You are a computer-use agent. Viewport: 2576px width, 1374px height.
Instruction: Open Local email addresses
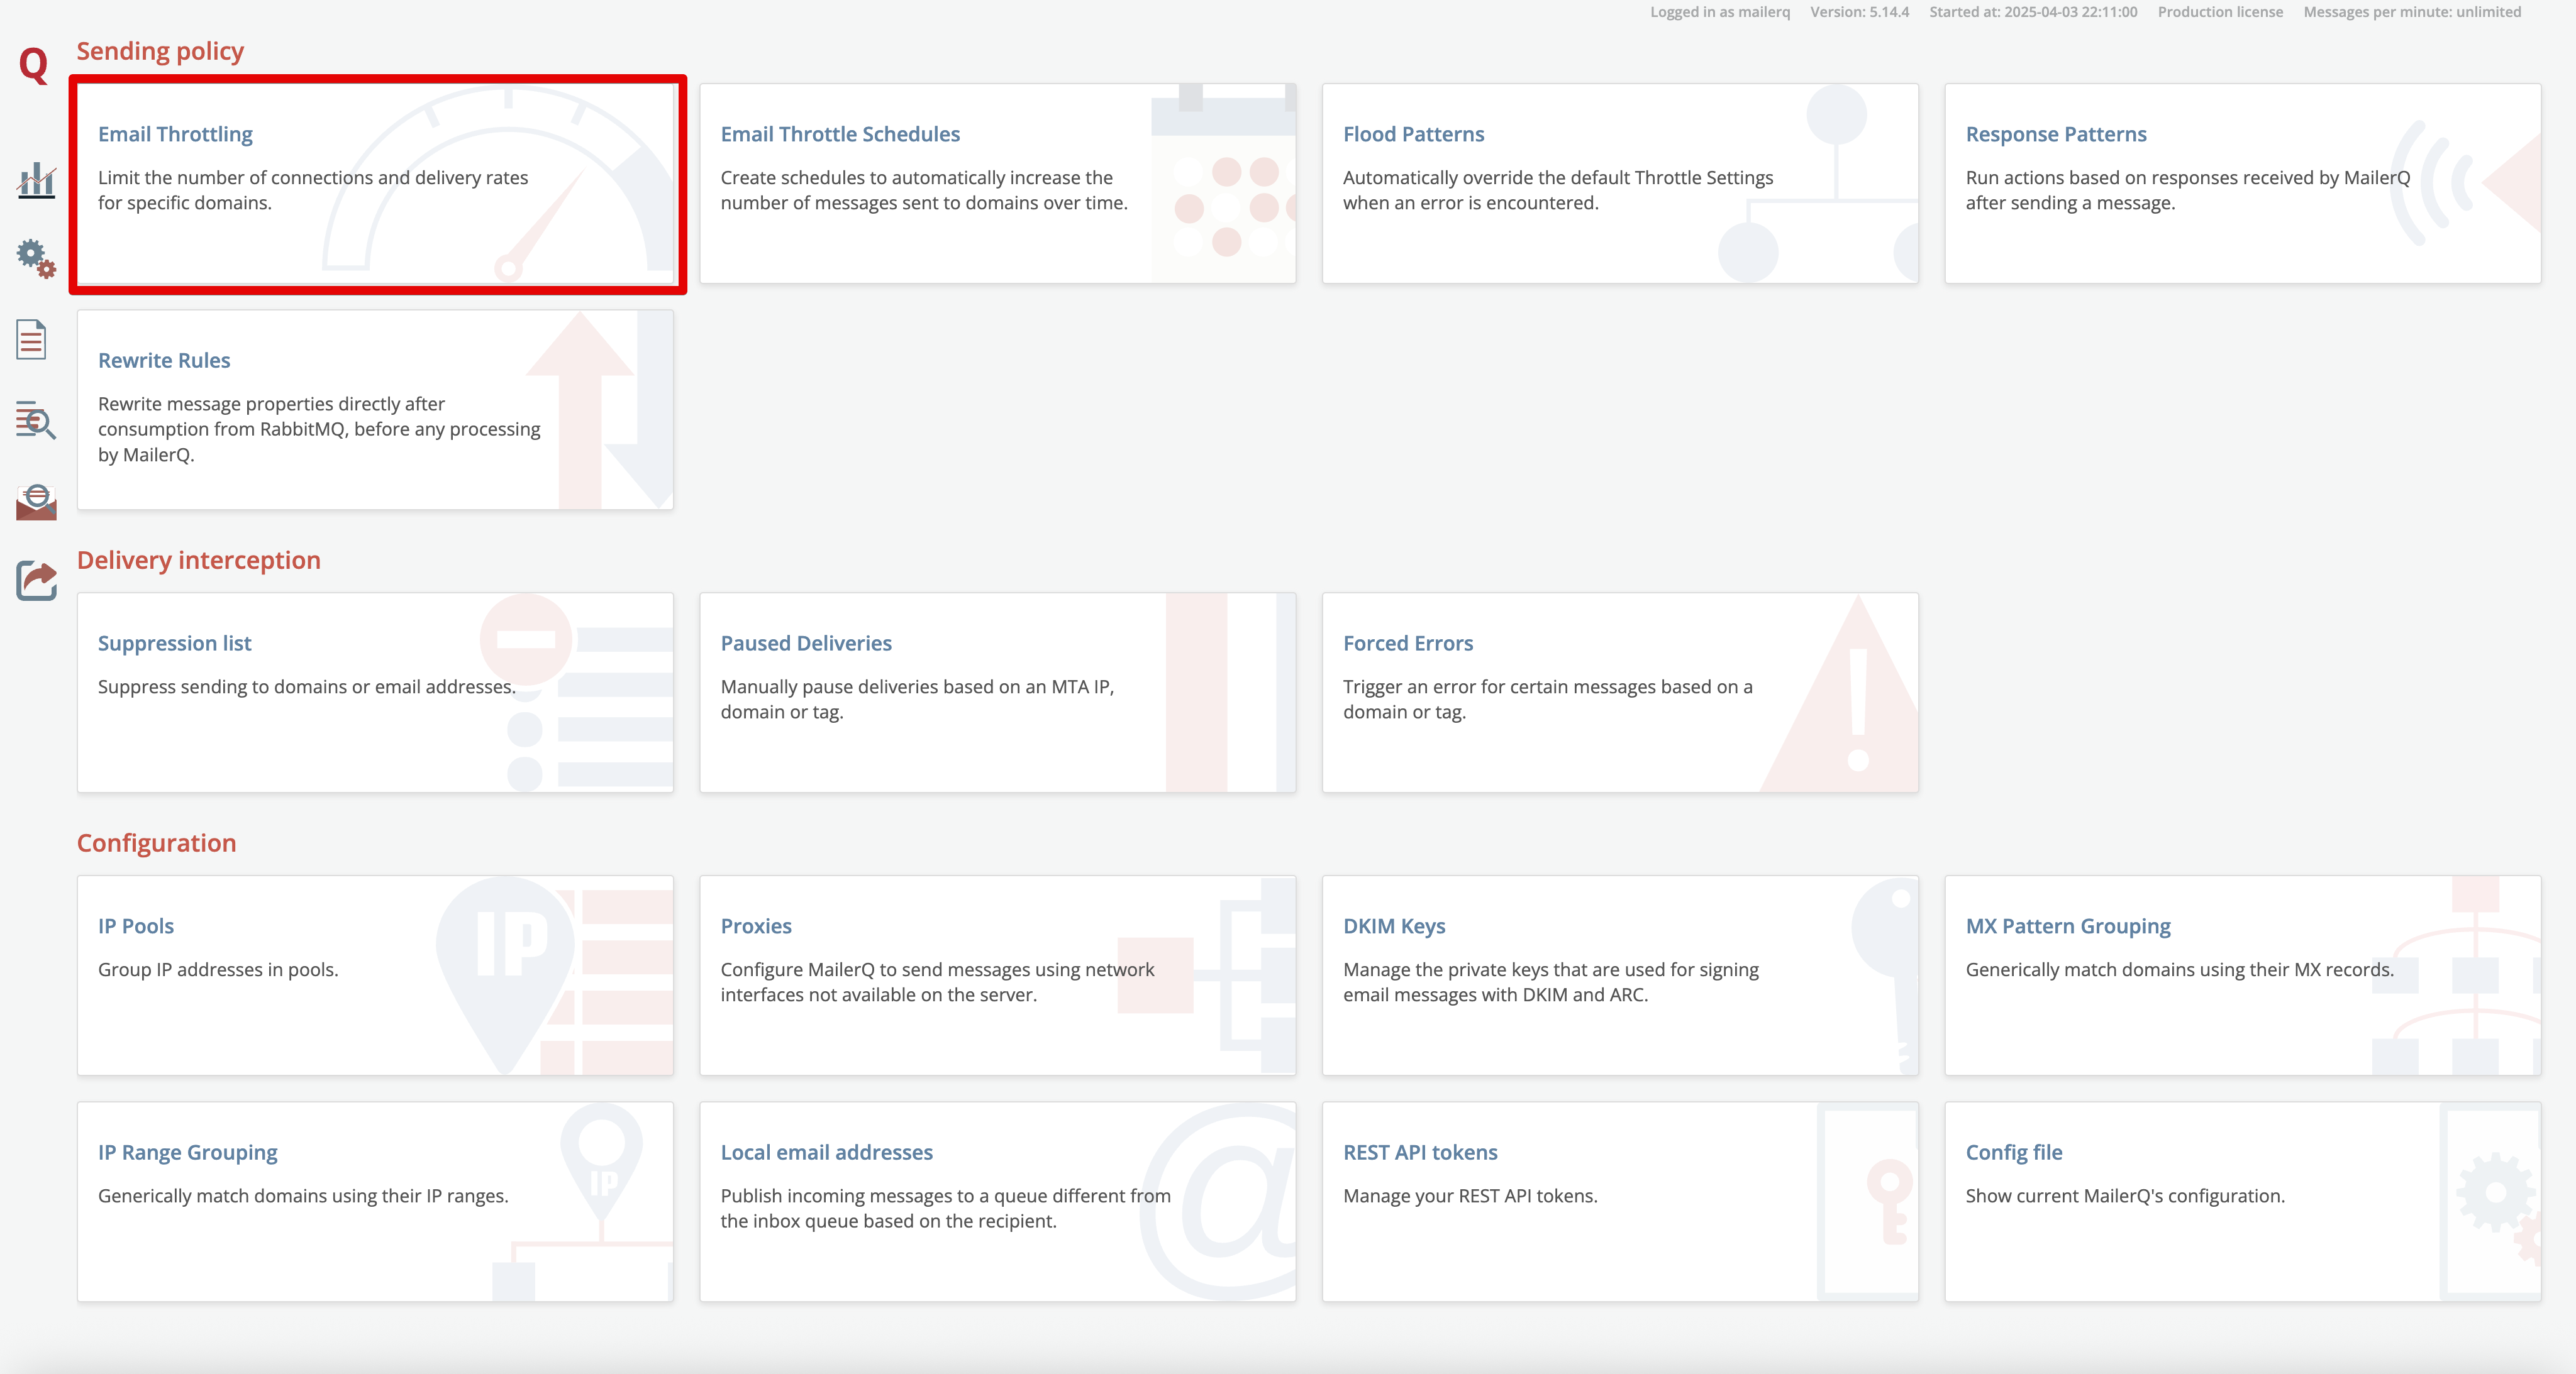[x=998, y=1202]
